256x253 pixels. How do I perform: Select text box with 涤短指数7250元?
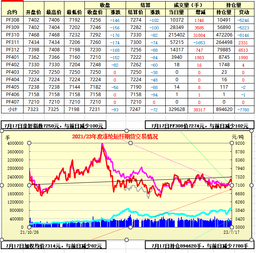pos(54,126)
